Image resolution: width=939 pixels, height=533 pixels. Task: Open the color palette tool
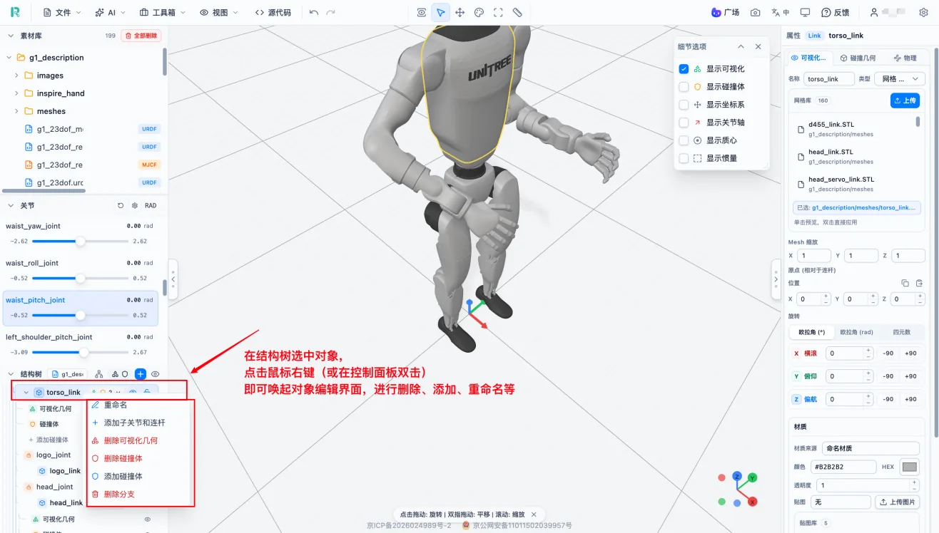click(x=479, y=12)
